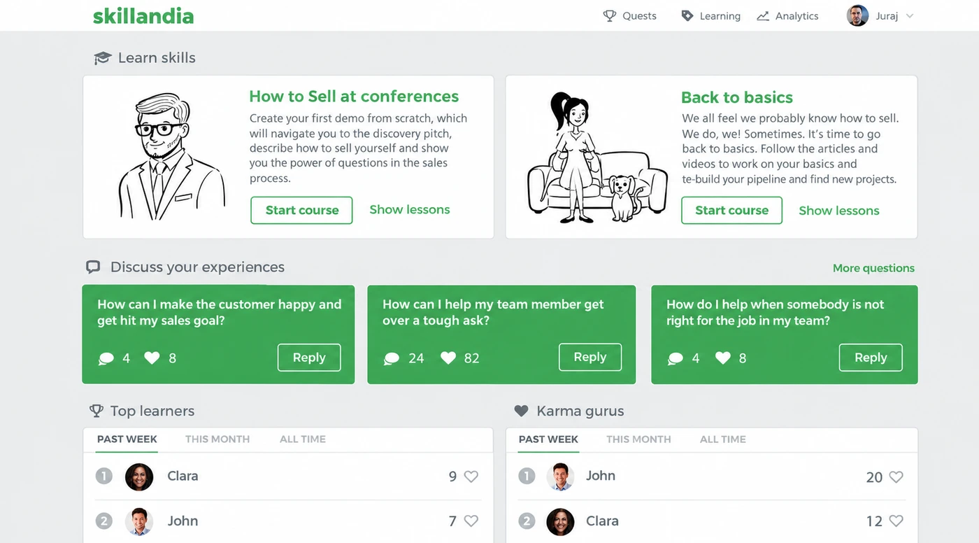Click the heart icon next to Clara's 9 score
The height and width of the screenshot is (543, 979).
tap(471, 477)
